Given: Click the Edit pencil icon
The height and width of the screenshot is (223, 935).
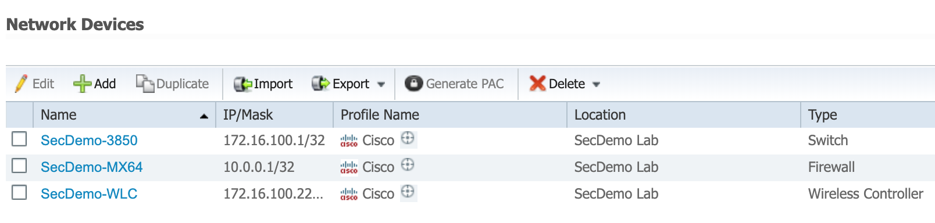Looking at the screenshot, I should click(x=21, y=84).
